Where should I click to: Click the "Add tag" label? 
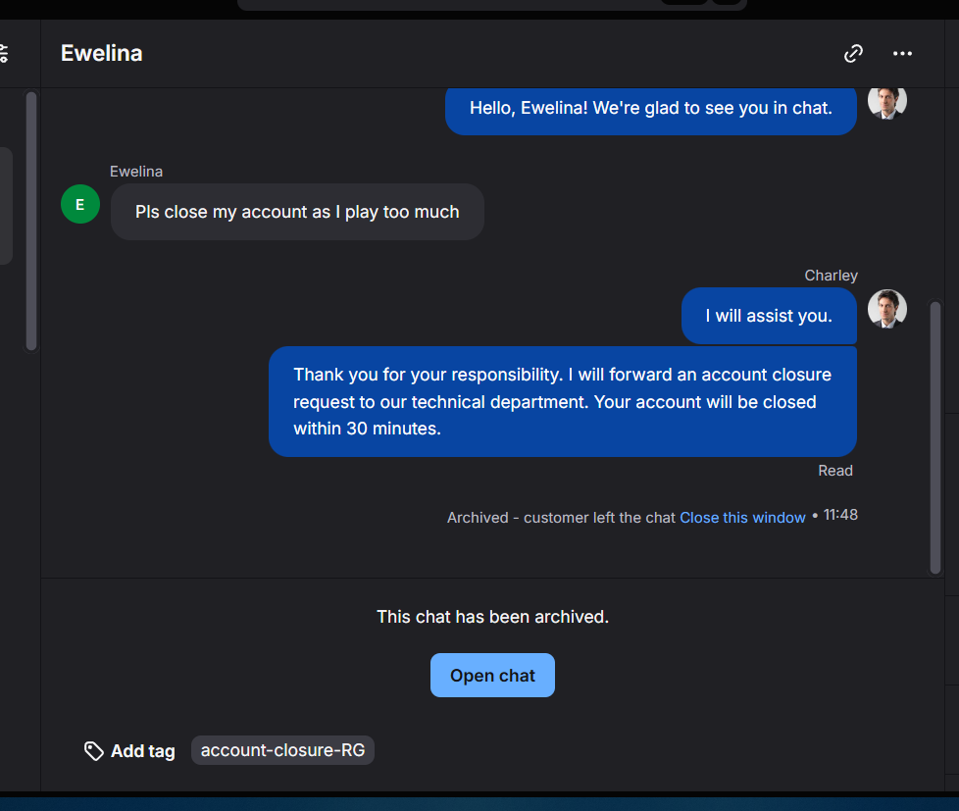[x=142, y=751]
